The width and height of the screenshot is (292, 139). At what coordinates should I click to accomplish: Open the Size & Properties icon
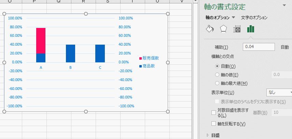point(237,29)
